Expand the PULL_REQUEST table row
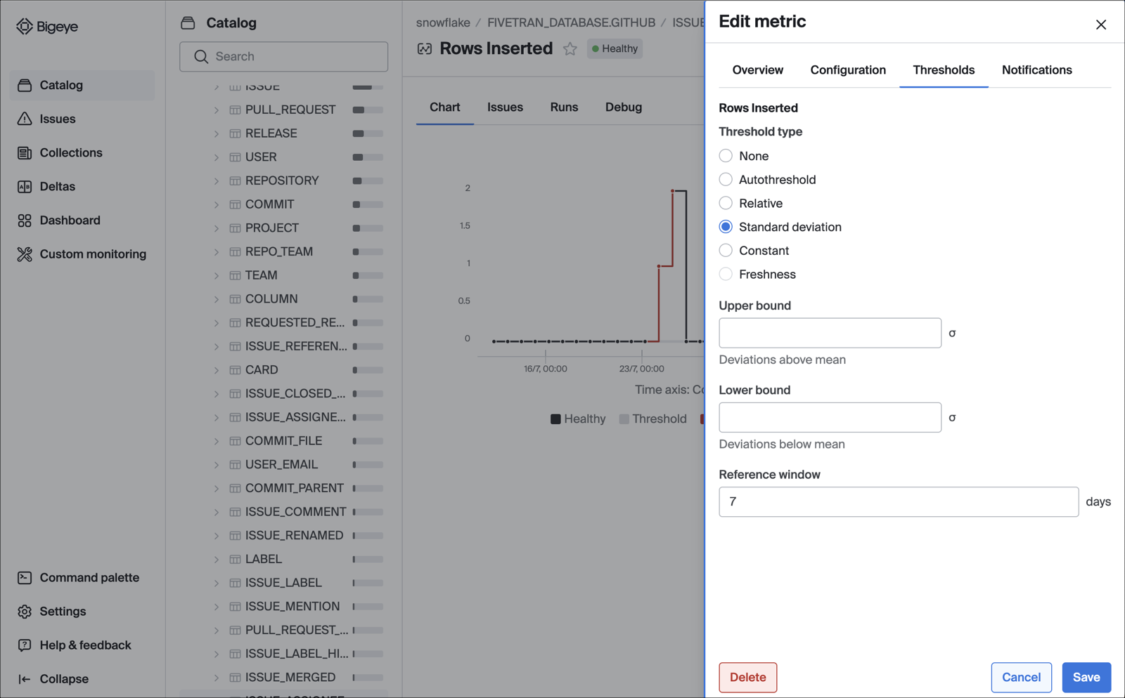Image resolution: width=1125 pixels, height=698 pixels. point(217,110)
